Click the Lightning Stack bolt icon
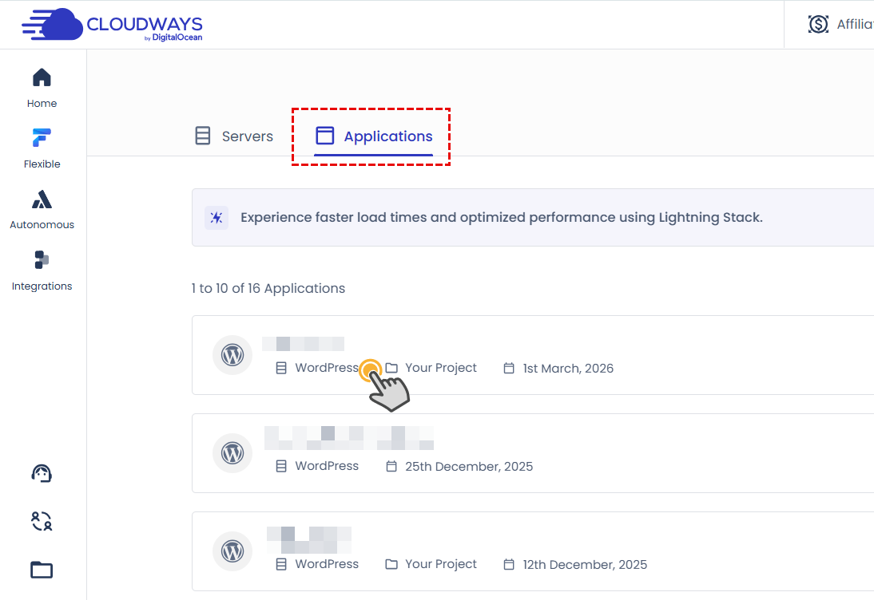The height and width of the screenshot is (600, 874). click(217, 217)
